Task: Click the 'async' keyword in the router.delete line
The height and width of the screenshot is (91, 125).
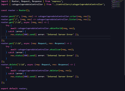Action: (30, 65)
